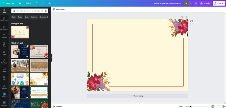Select the Summer category chip
This screenshot has width=226, height=108.
[x=43, y=17]
